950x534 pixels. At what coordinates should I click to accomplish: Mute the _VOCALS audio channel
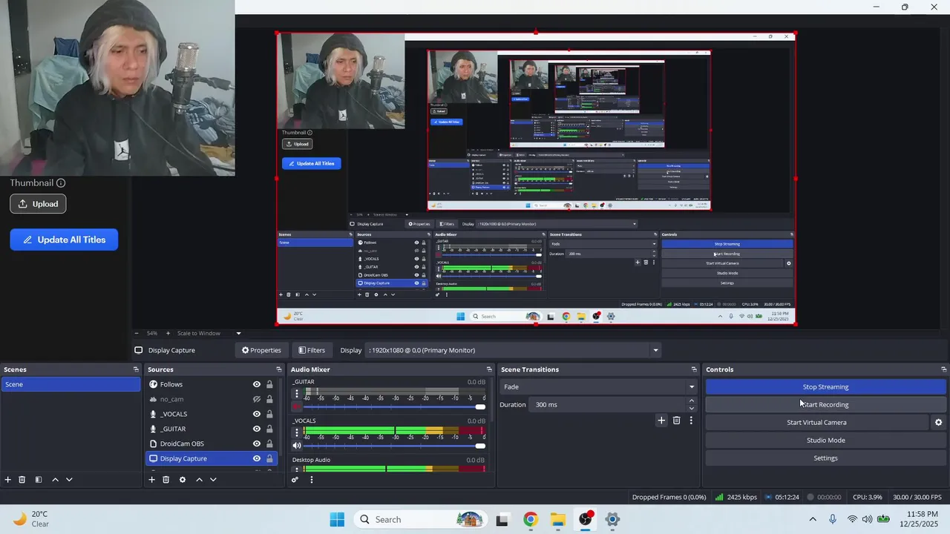[297, 446]
